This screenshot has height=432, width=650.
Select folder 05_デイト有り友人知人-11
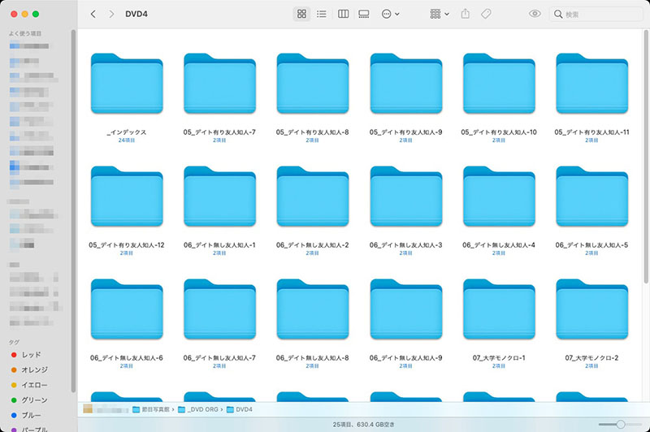(x=592, y=84)
